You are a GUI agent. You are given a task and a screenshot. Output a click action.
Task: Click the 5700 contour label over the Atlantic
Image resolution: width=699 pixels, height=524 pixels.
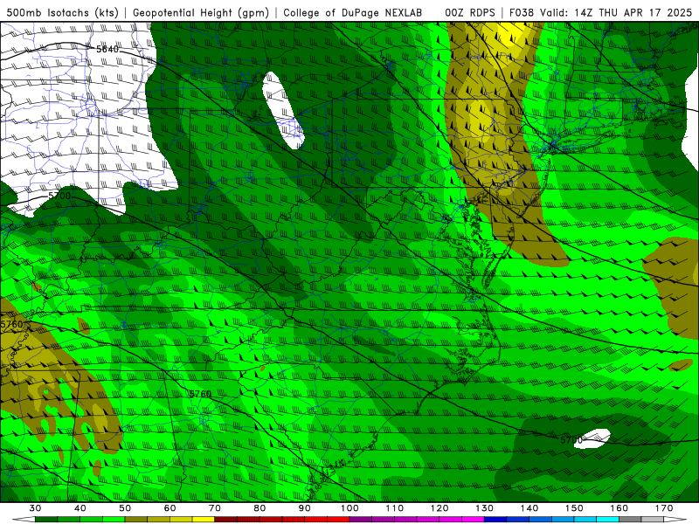click(571, 440)
